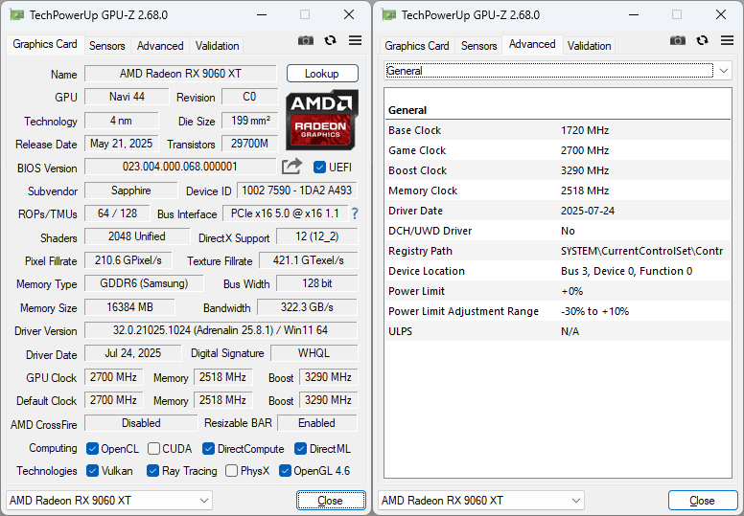Click the Lookup button

(x=322, y=74)
